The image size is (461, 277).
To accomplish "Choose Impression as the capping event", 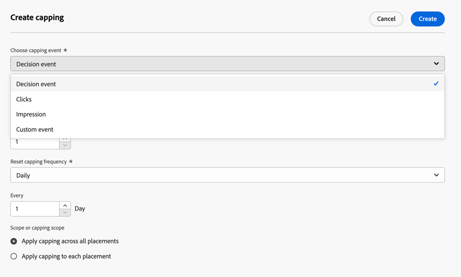I will pos(227,114).
